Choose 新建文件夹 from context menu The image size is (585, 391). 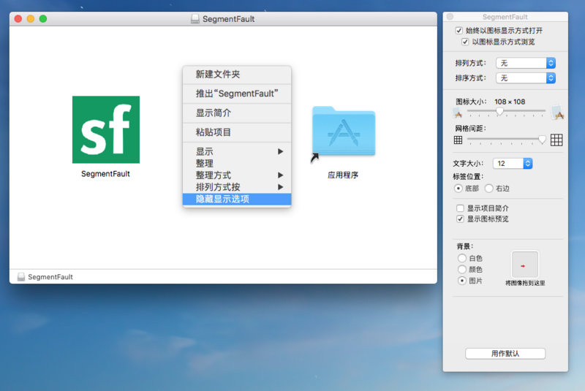(x=237, y=75)
